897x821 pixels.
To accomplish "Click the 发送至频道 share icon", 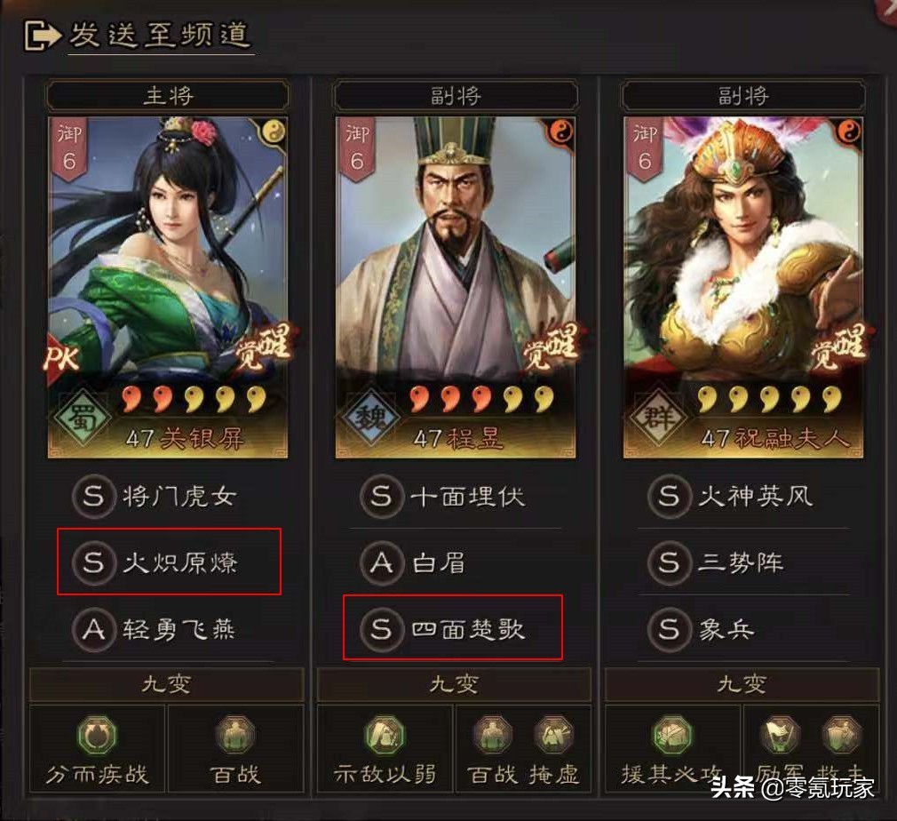I will [x=41, y=36].
